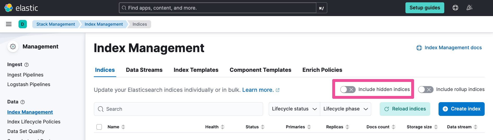493x140 pixels.
Task: Open the hamburger navigation menu
Action: [x=9, y=24]
